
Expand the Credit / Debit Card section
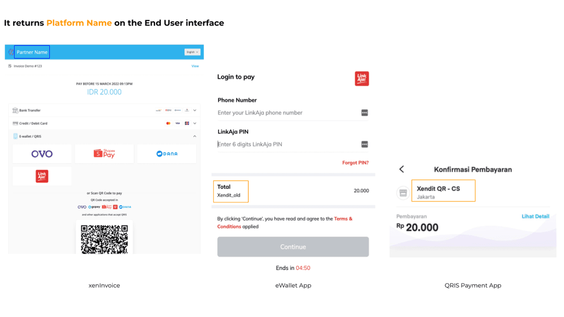(x=195, y=123)
